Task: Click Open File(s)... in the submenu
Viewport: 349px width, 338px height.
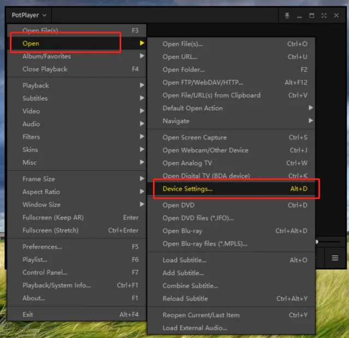Action: [231, 44]
